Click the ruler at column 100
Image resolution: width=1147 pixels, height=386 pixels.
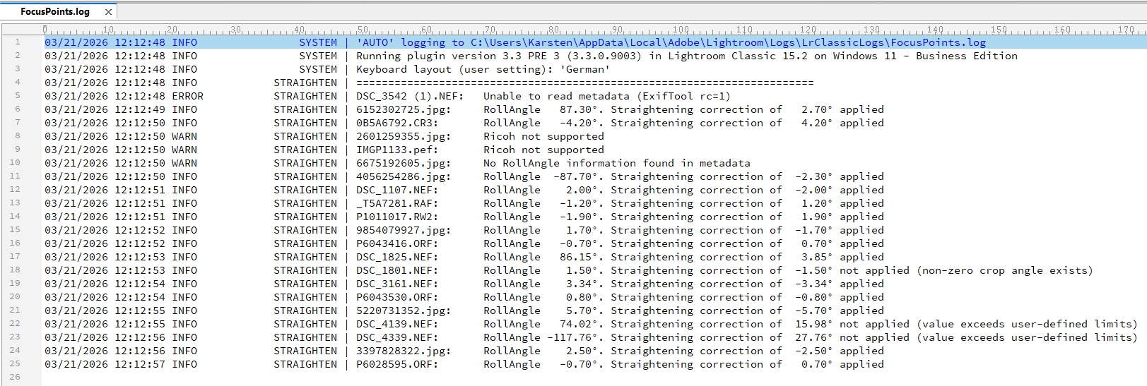(x=681, y=30)
